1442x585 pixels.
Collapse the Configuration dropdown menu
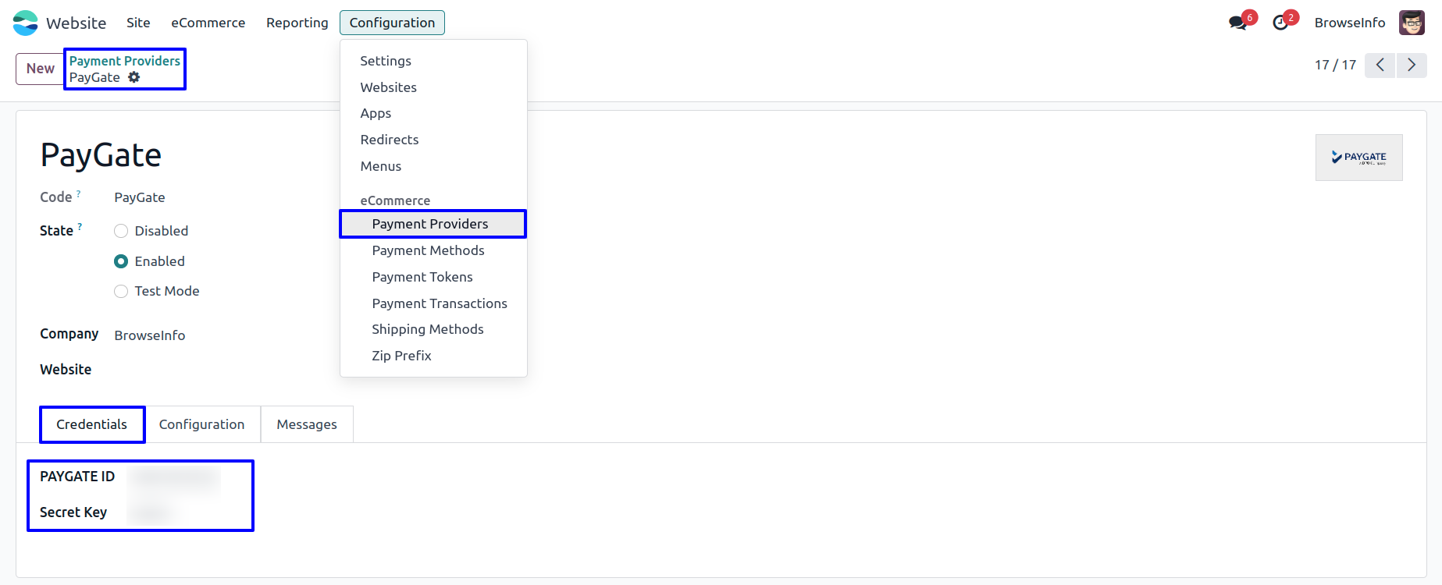point(392,23)
